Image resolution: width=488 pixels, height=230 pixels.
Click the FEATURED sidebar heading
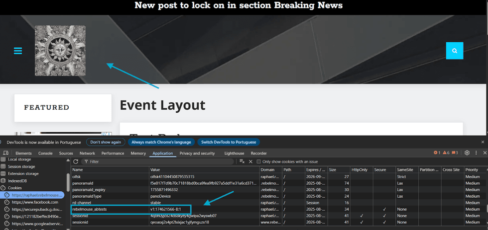tap(47, 108)
